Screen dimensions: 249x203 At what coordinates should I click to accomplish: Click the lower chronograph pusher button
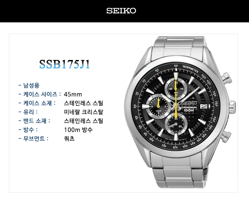coord(227,137)
